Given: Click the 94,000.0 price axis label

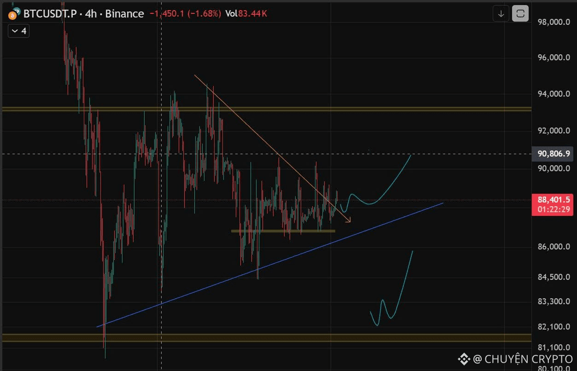Looking at the screenshot, I should 554,94.
